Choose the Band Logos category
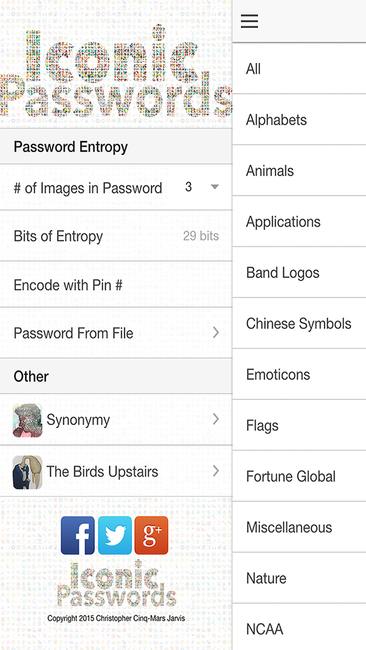This screenshot has height=650, width=366. tap(283, 272)
